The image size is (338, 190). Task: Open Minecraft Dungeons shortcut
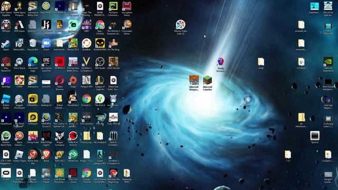(x=194, y=80)
